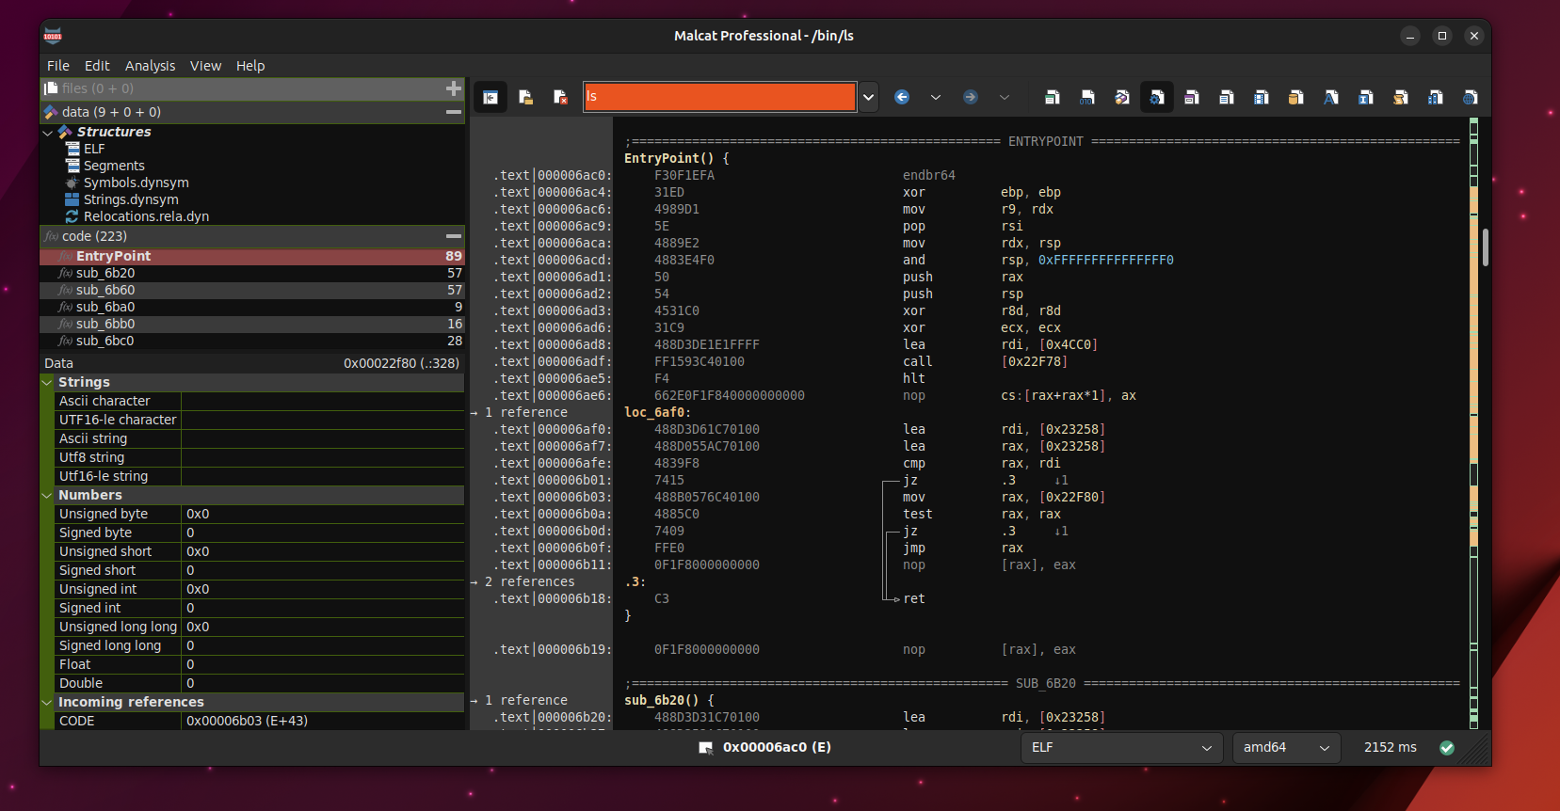Collapse the Strings section
Screen dimensions: 1560x811
click(47, 383)
